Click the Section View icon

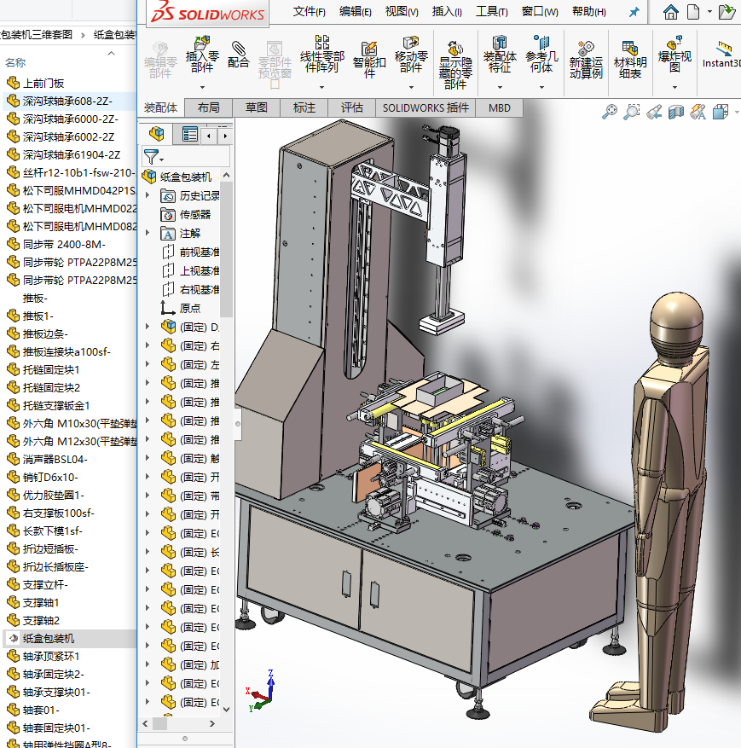[x=676, y=112]
